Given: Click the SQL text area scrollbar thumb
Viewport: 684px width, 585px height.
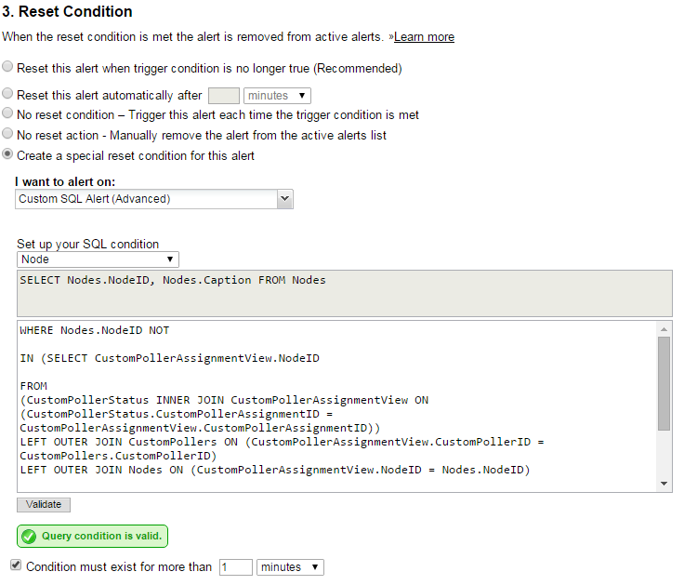Looking at the screenshot, I should (664, 384).
